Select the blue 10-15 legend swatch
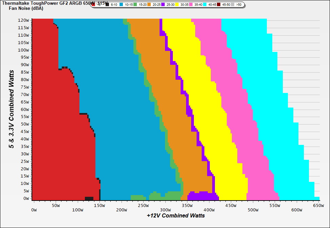Image resolution: width=330 pixels, height=228 pixels. click(x=121, y=4)
